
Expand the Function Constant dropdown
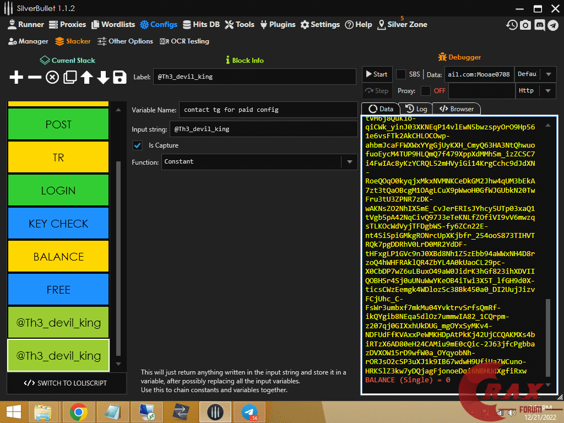349,162
